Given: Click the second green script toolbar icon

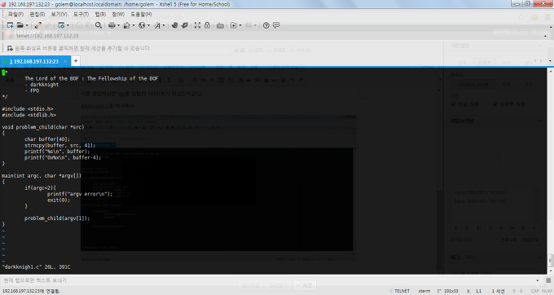Looking at the screenshot, I should pyautogui.click(x=184, y=25).
